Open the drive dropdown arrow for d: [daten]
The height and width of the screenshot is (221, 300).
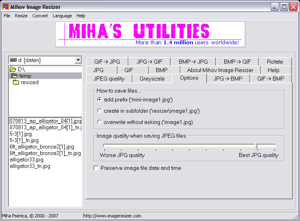[78, 60]
